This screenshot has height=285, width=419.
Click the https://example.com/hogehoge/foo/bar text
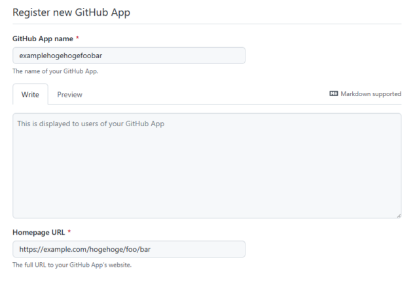tap(85, 250)
